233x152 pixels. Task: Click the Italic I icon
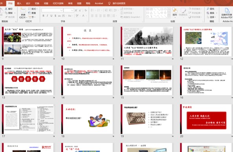click(47, 16)
